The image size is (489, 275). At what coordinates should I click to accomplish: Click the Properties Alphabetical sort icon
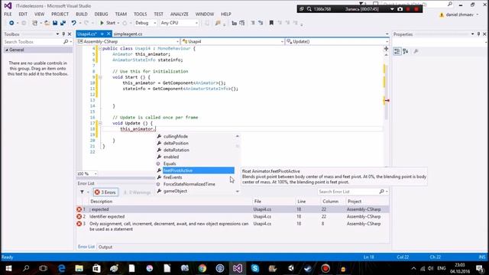(x=406, y=51)
